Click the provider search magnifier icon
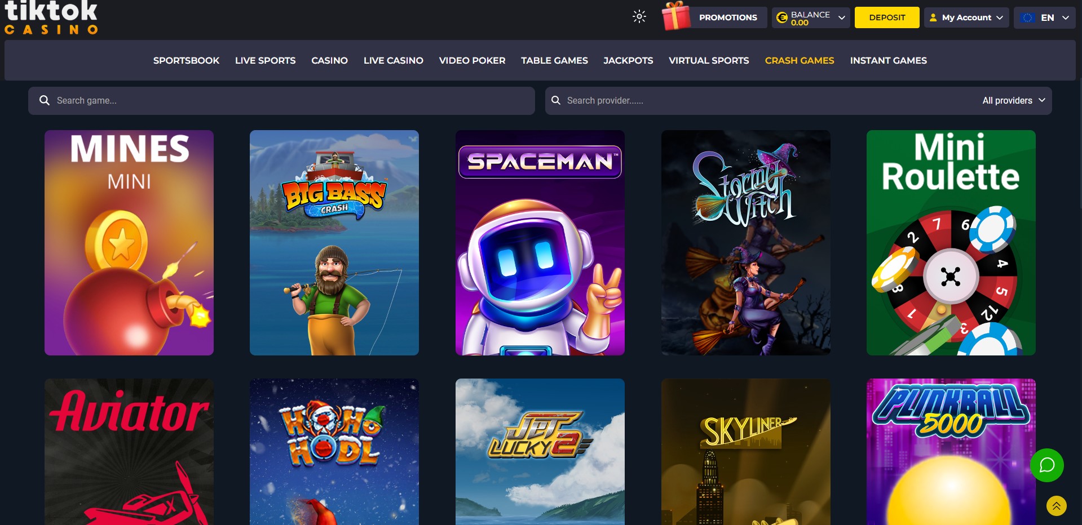This screenshot has width=1082, height=525. pos(555,100)
